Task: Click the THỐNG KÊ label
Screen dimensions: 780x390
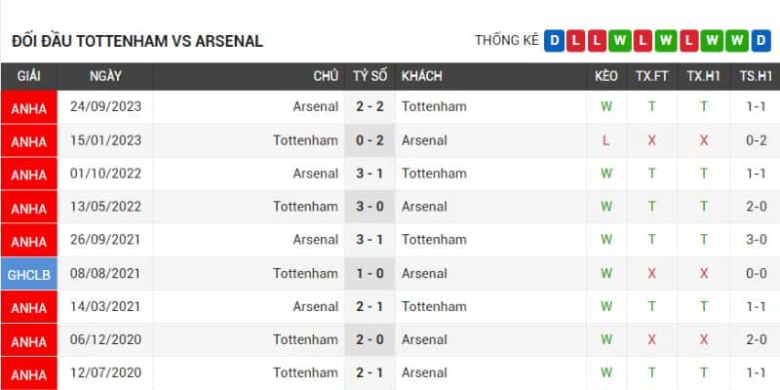Action: click(x=507, y=41)
